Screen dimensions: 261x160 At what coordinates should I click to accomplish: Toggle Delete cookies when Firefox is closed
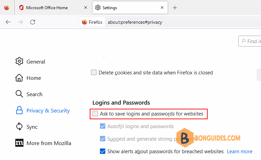pos(94,72)
